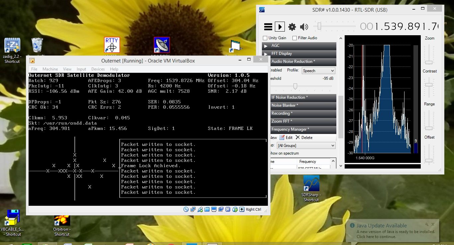Enable the Unity Gain checkbox
Image resolution: width=454 pixels, height=245 pixels.
(265, 38)
